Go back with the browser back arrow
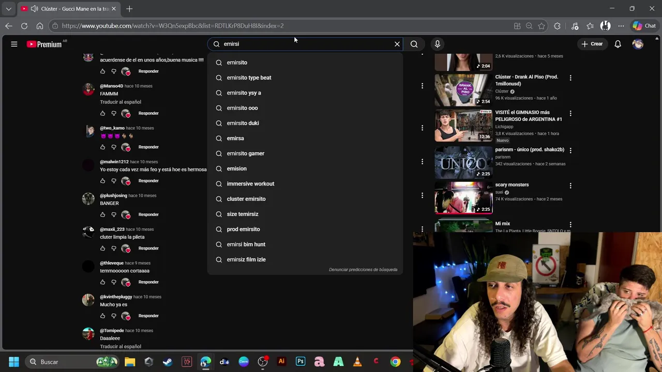This screenshot has height=372, width=662. click(9, 26)
